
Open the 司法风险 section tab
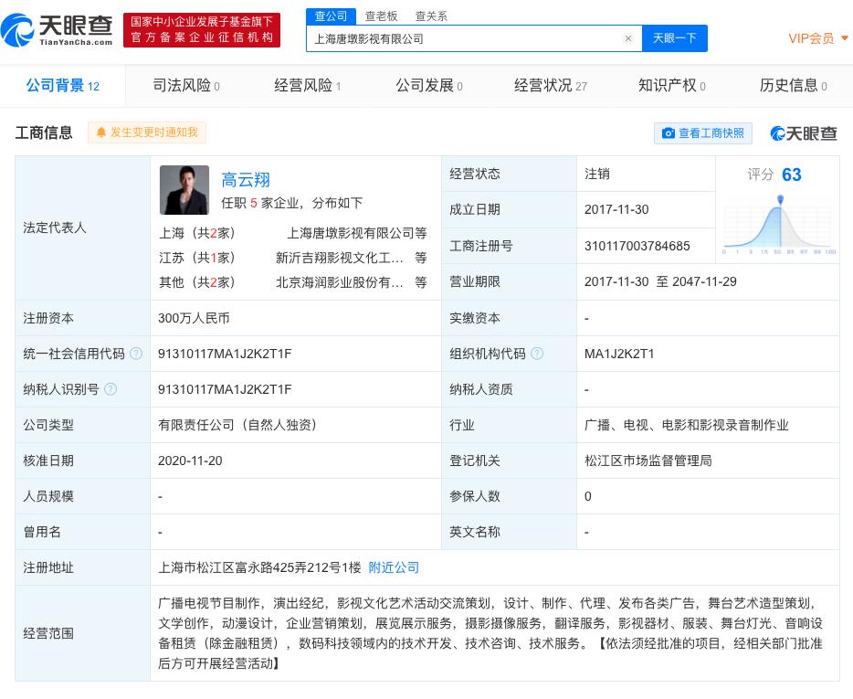[x=182, y=85]
